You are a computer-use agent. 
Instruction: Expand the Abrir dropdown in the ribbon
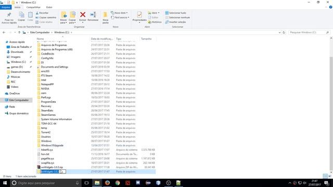point(153,13)
